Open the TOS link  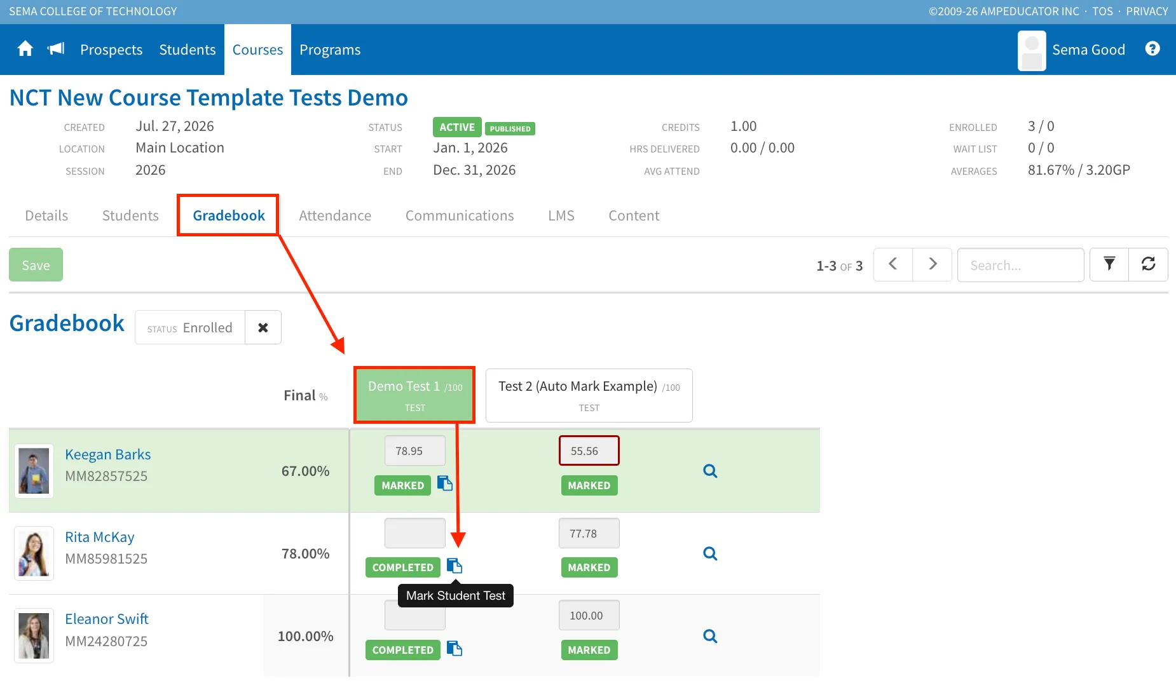click(1103, 11)
